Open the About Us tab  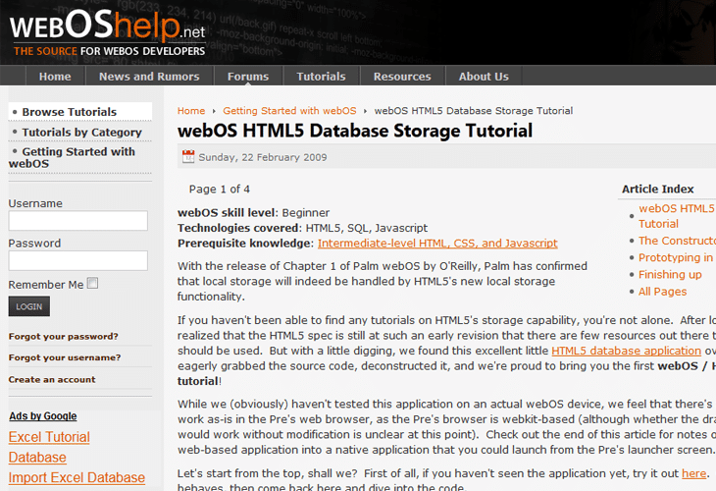484,77
